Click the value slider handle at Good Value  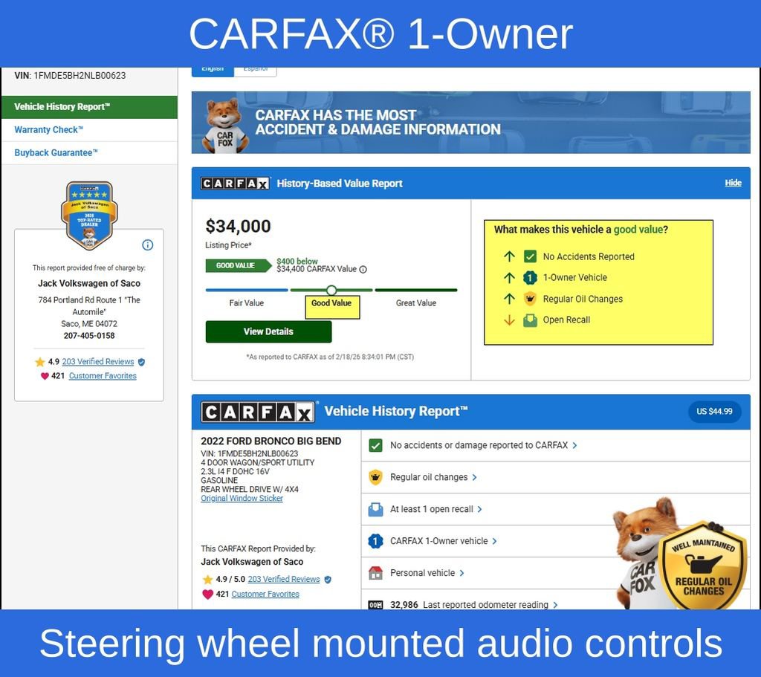pos(331,290)
